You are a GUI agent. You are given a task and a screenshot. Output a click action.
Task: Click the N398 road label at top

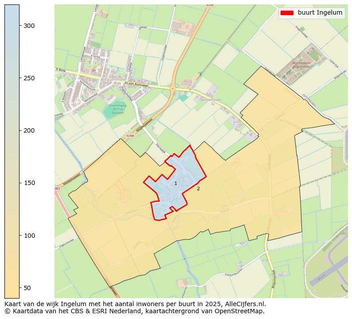point(210,6)
